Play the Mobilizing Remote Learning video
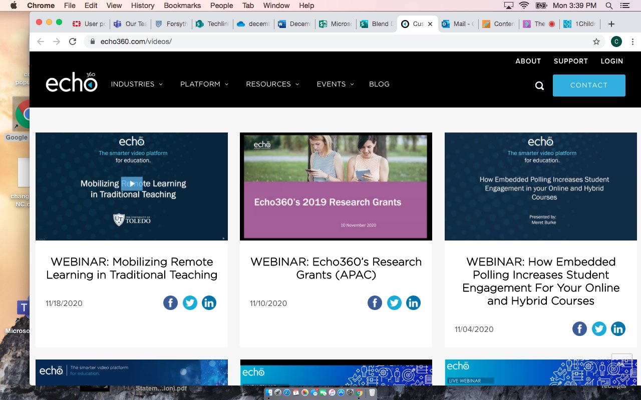Screen dimensions: 641x400 click(x=132, y=183)
